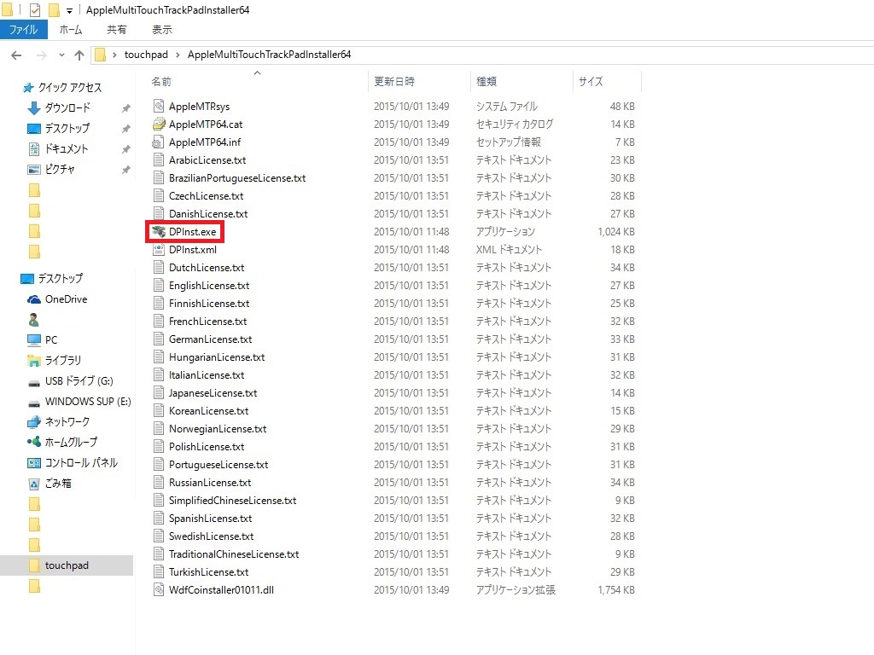Select HungarianLicense.txt file name
Viewport: 874px width, 655px height.
point(217,357)
